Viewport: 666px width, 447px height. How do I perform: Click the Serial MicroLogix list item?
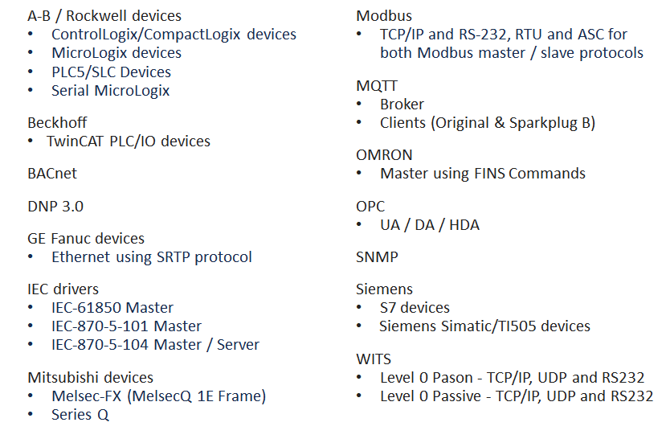tap(111, 90)
